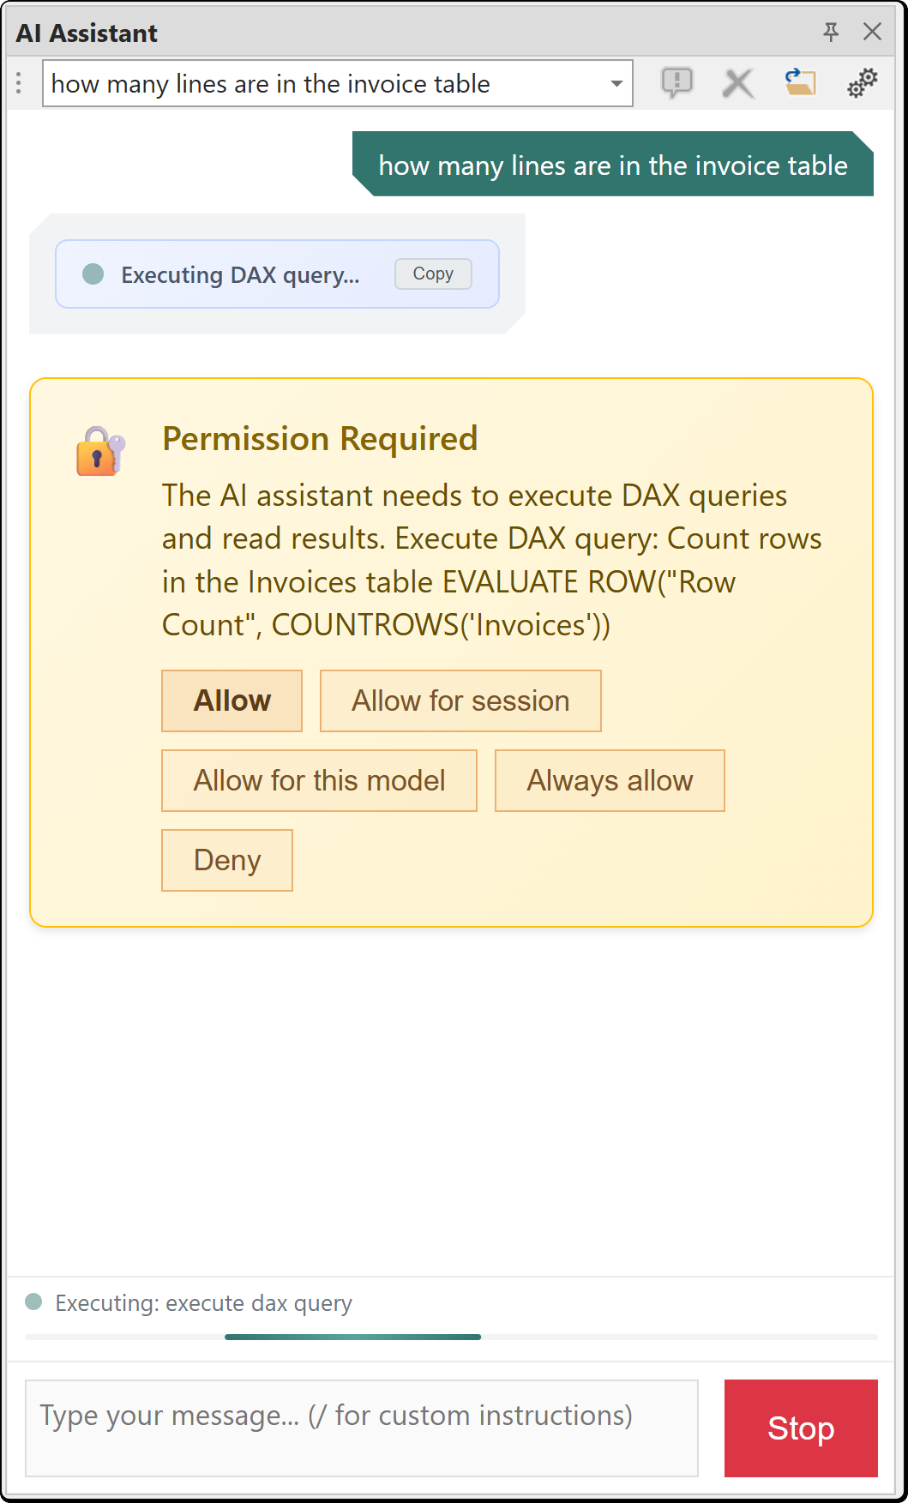Choose Allow for session
Screen dimensions: 908x1503
[460, 700]
